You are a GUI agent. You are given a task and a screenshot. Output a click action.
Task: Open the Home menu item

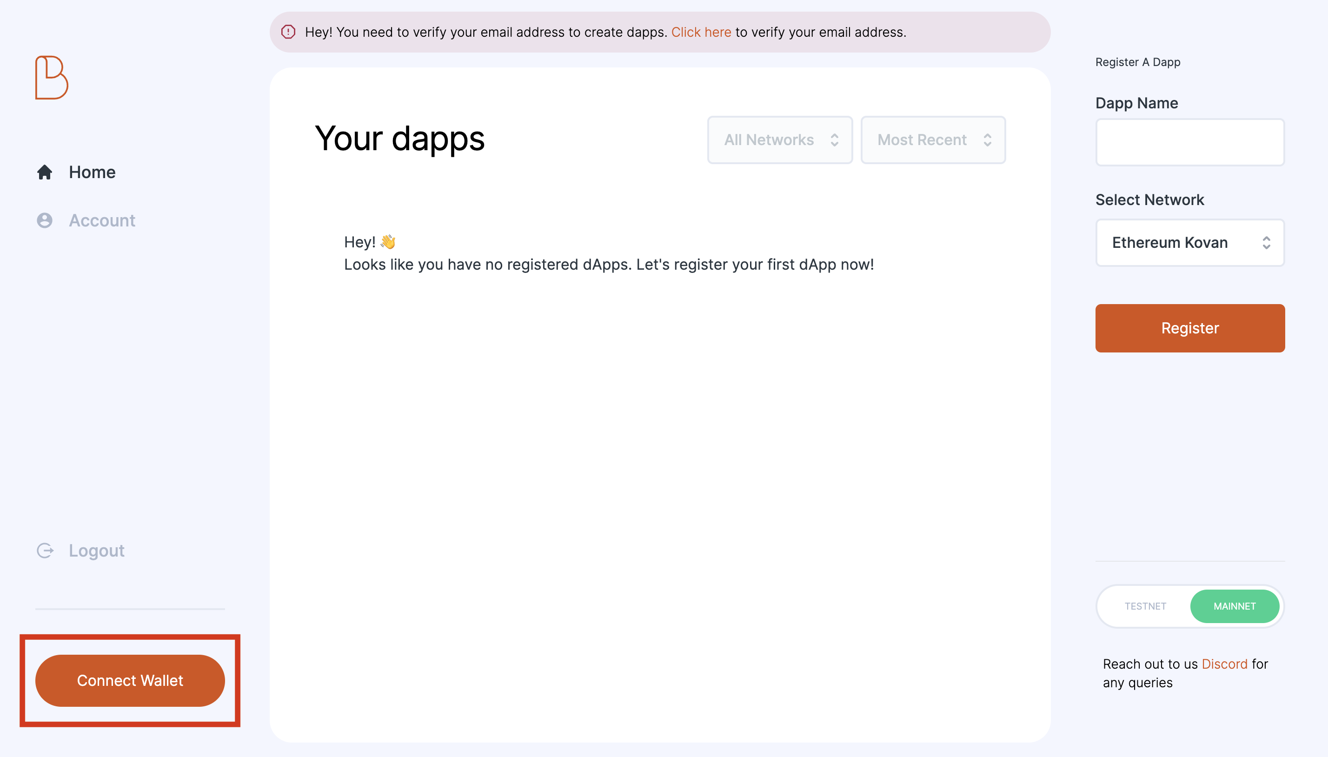76,172
